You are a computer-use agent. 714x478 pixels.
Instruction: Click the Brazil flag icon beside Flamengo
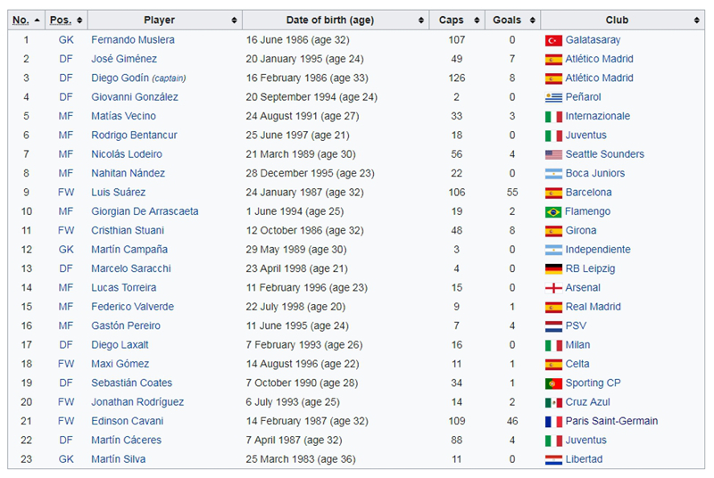click(x=553, y=212)
